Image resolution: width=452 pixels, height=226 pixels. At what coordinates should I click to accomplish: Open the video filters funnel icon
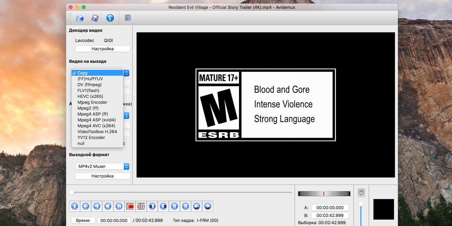128,18
